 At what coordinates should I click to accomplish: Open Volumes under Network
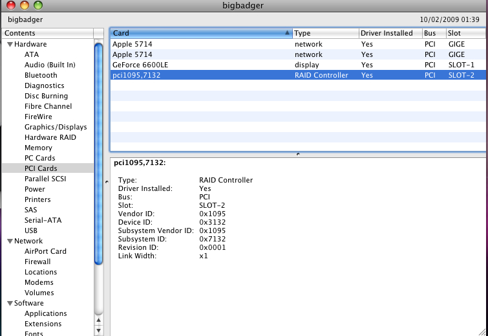click(x=39, y=293)
